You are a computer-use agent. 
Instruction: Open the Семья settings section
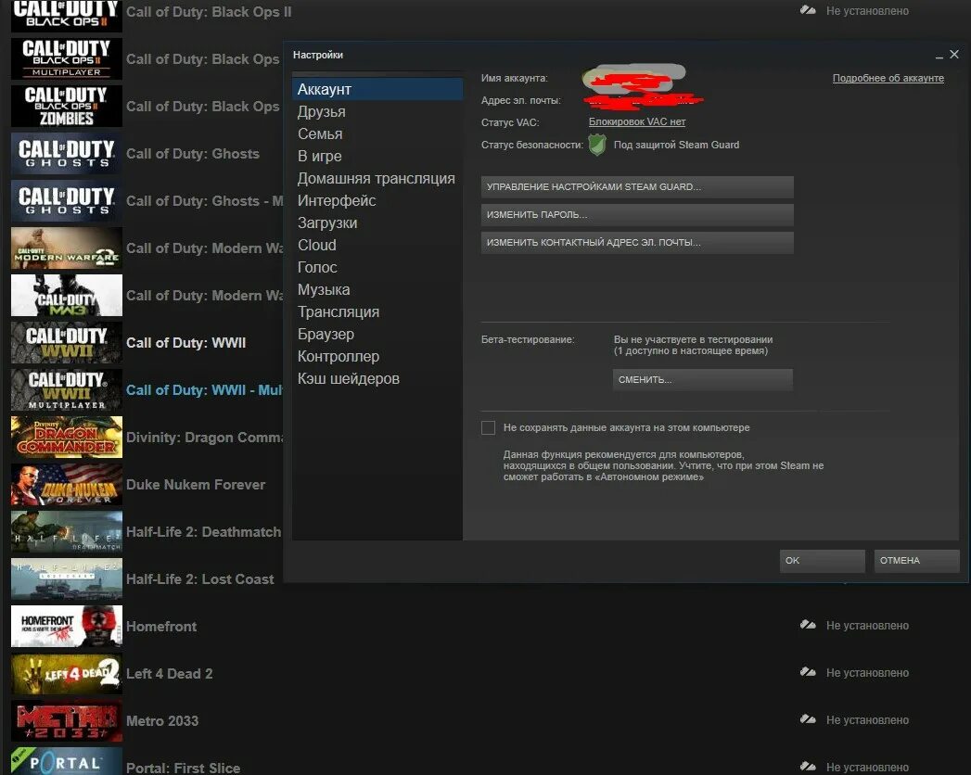point(320,133)
